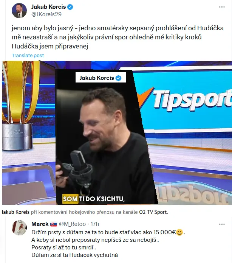232x263 pixels.
Task: Open the three-dot menu on Marek's reply
Action: click(222, 224)
